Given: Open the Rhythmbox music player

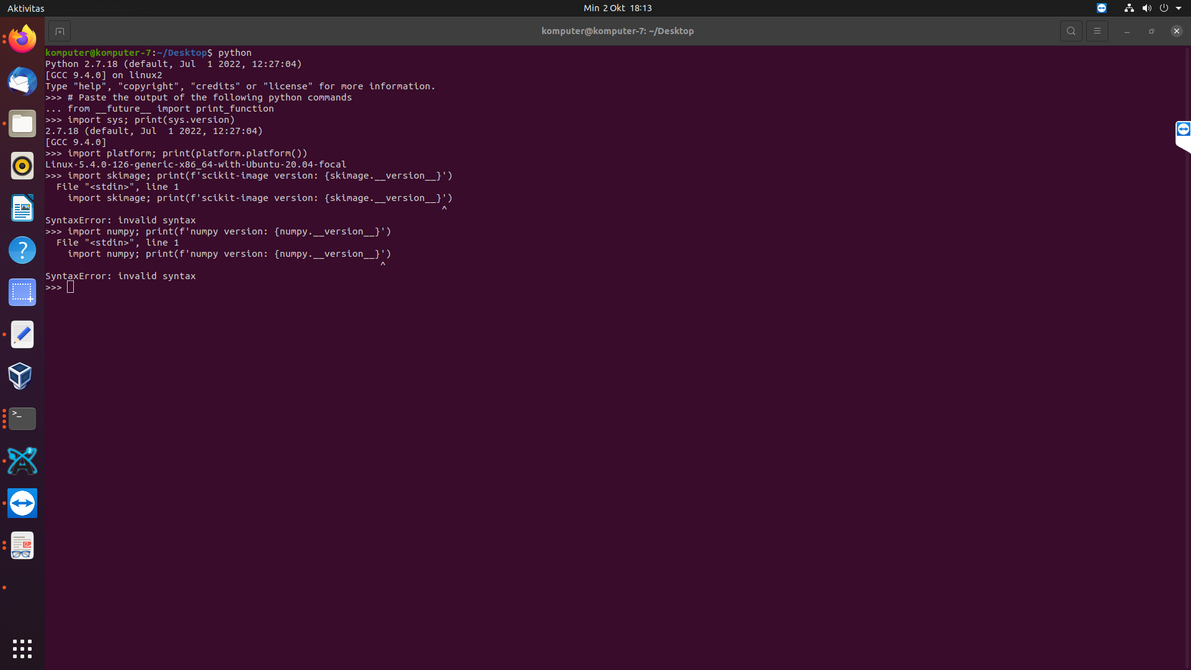Looking at the screenshot, I should [x=22, y=166].
